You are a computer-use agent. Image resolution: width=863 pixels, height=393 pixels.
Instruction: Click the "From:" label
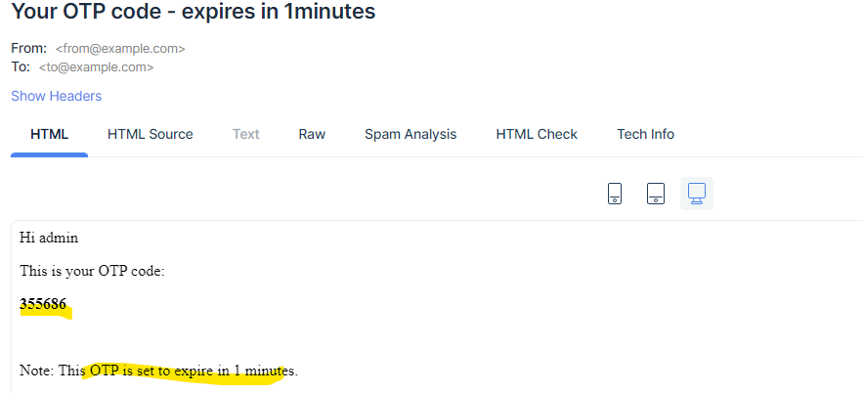point(28,48)
